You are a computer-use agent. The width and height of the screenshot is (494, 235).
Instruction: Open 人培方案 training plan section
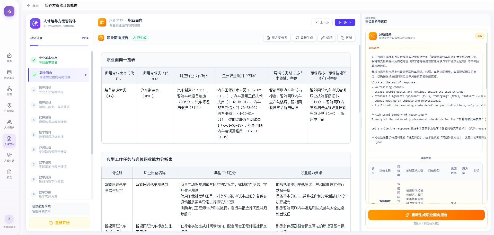click(9, 141)
